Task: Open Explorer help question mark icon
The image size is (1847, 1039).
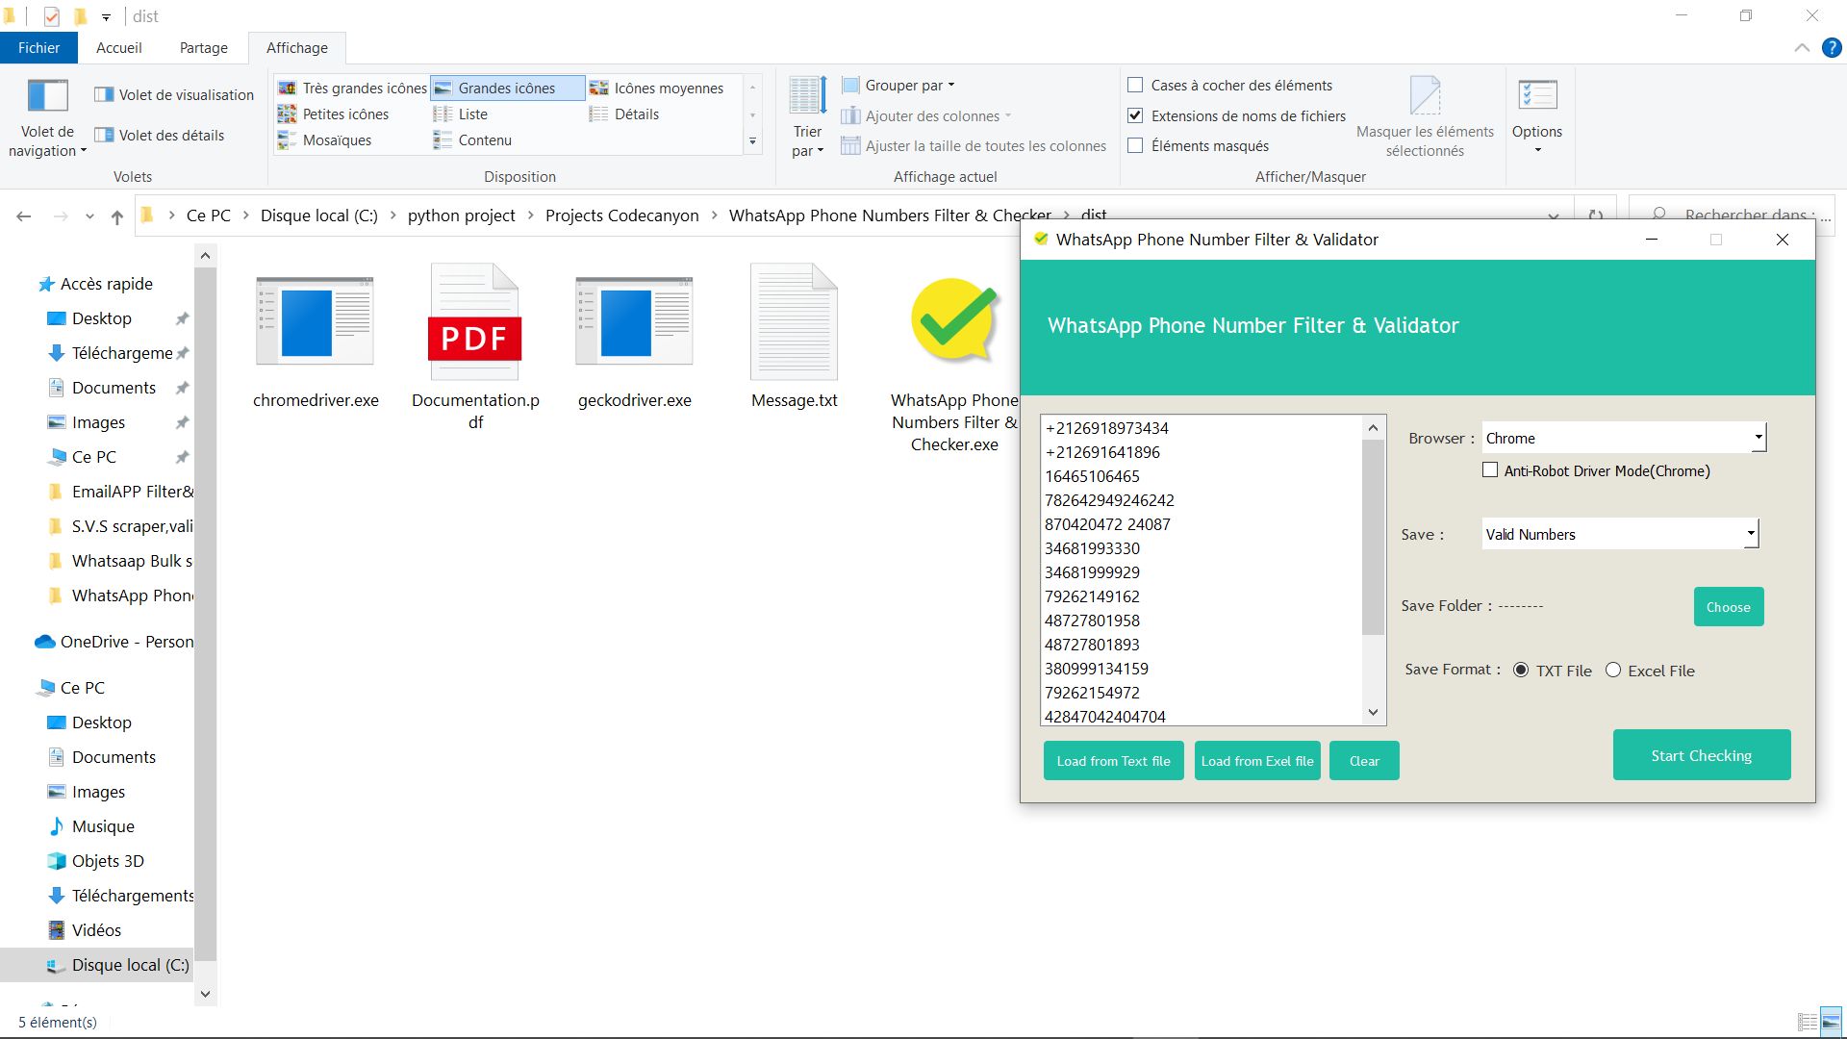Action: point(1832,48)
